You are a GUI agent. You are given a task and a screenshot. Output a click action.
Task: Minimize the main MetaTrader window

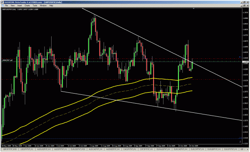242,2
